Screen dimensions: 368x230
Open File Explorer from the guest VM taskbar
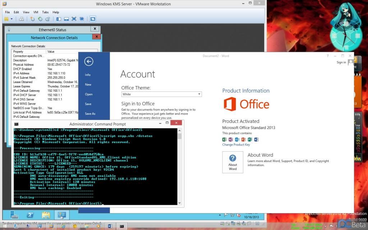(46, 215)
